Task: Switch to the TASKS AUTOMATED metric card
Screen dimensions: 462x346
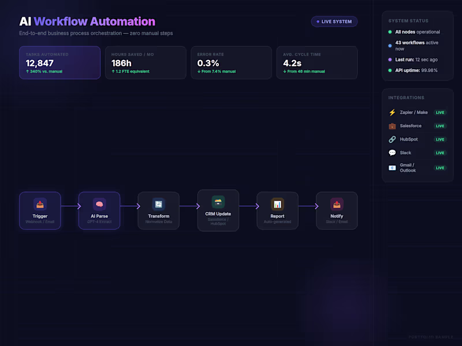Action: [x=59, y=62]
